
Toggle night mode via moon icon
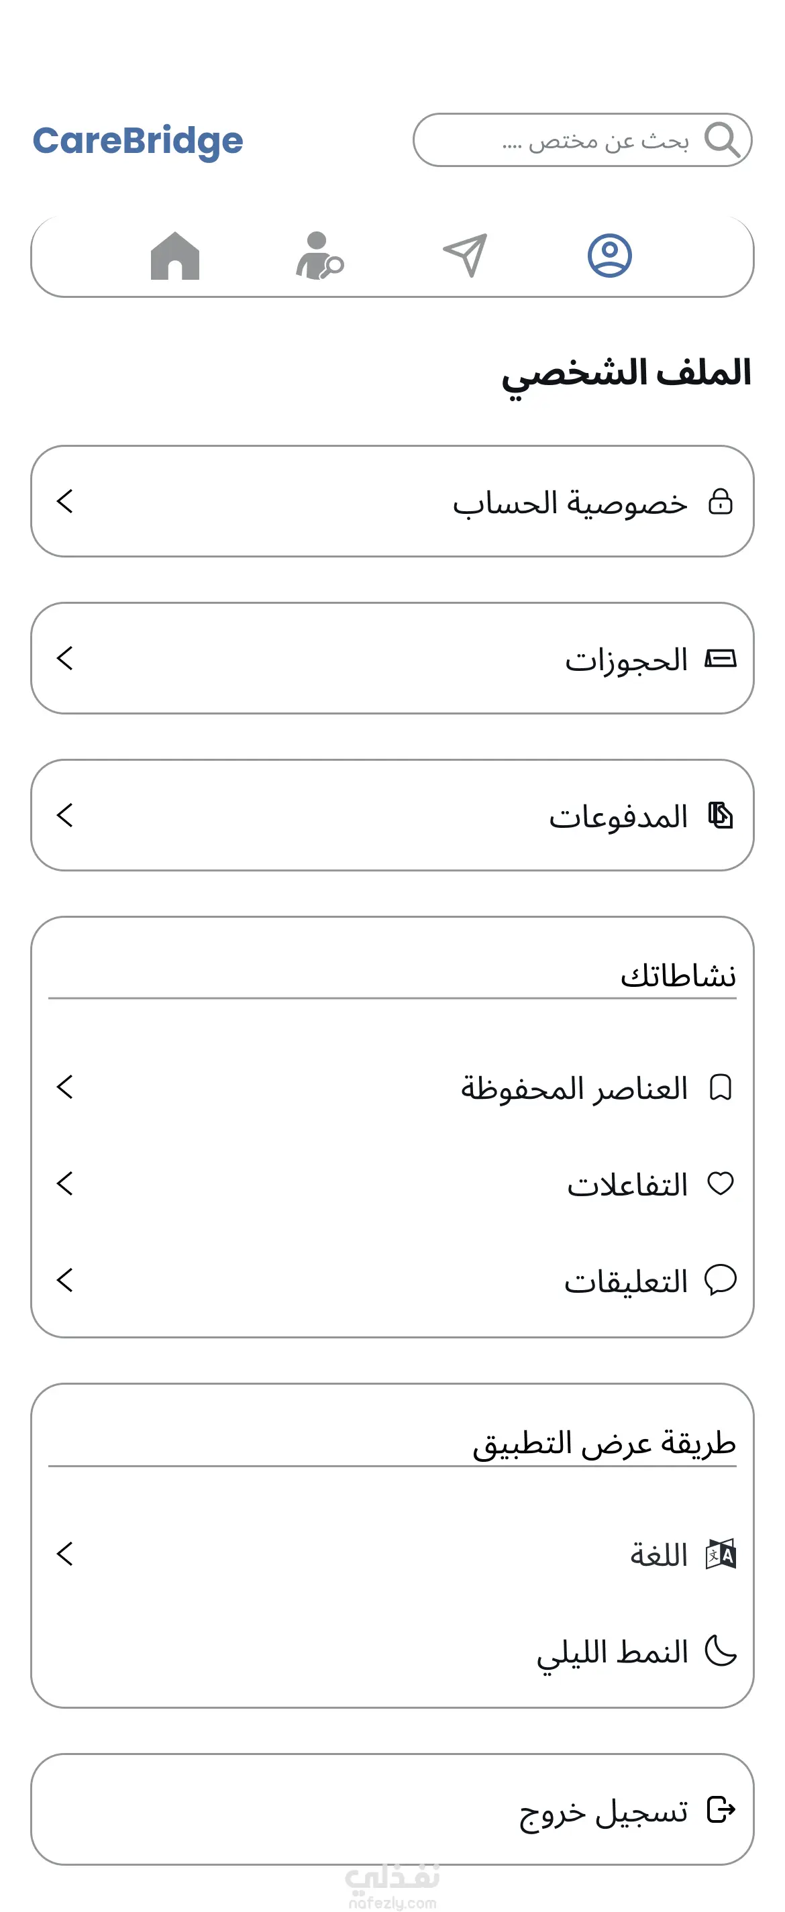point(721,1651)
